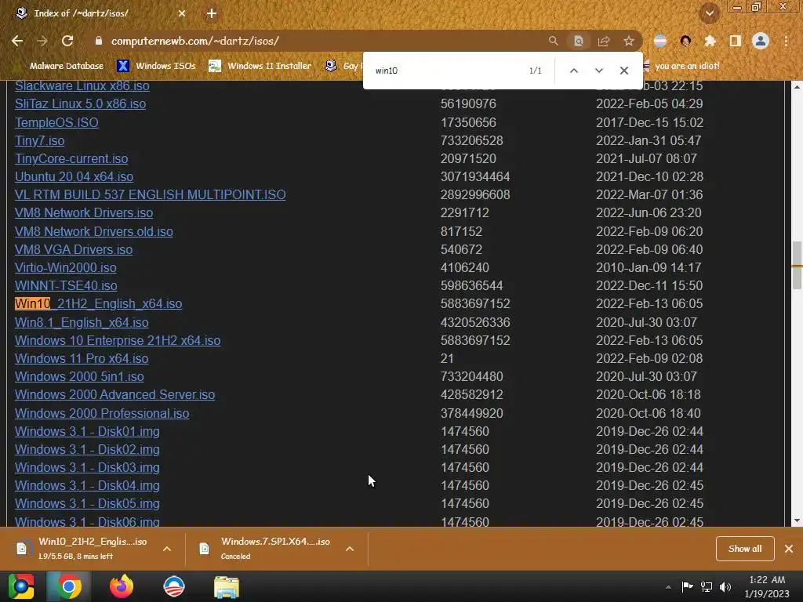
Task: Open the profile avatar menu
Action: 761,41
